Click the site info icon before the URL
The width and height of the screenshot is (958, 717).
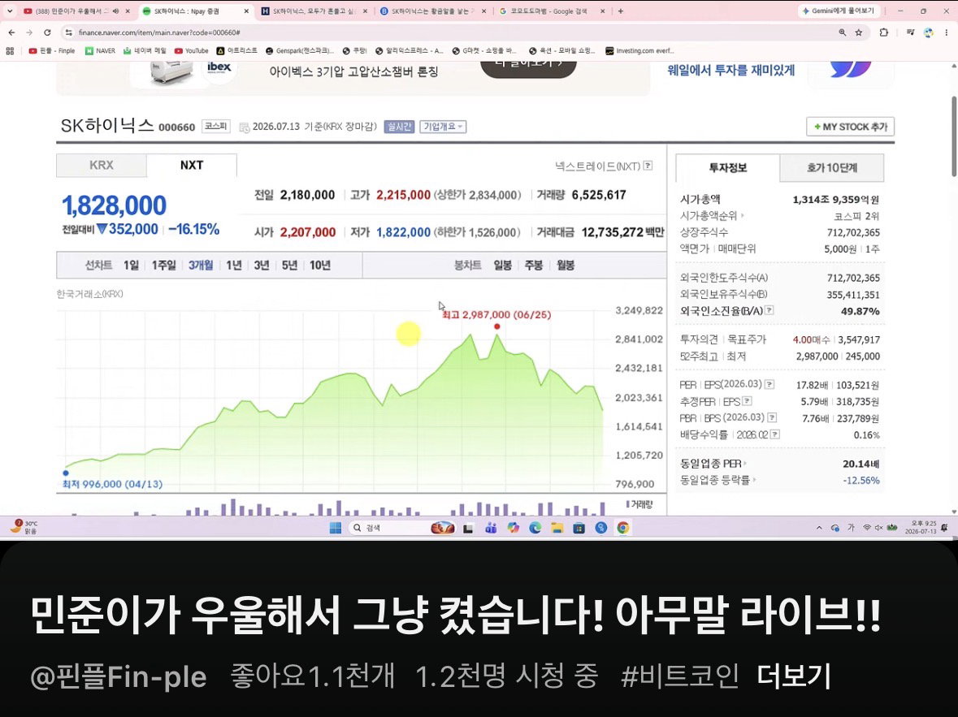[67, 32]
